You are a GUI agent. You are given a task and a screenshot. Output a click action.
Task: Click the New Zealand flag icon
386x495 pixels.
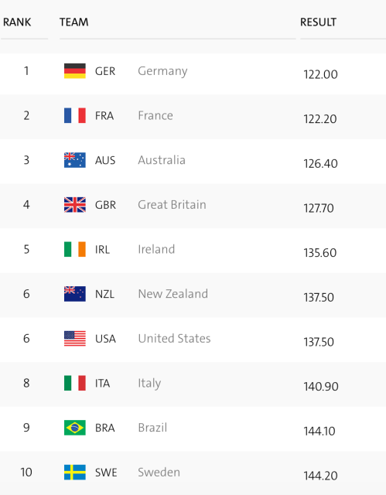75,294
